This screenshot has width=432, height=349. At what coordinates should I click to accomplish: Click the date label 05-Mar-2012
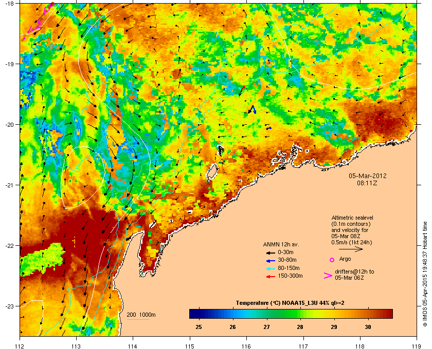(x=368, y=176)
